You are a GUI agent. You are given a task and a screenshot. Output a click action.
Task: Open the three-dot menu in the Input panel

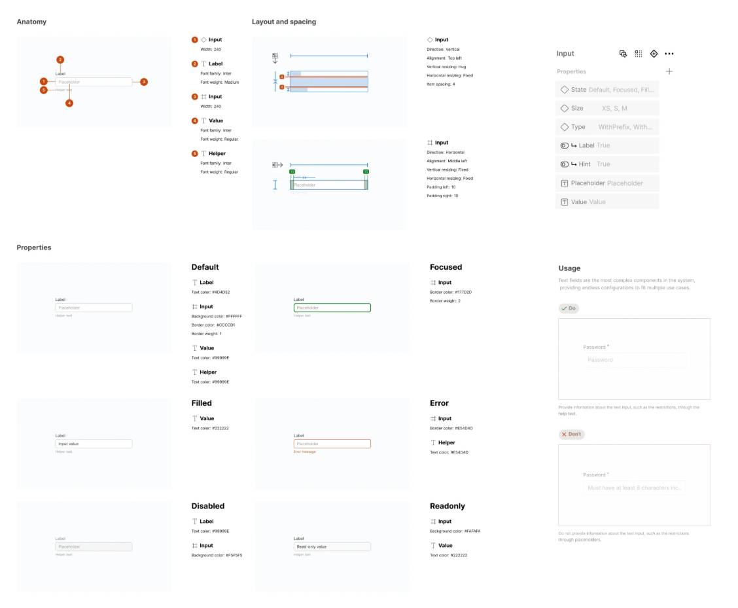pos(669,54)
